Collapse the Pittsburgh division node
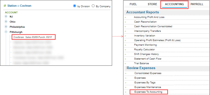 click(x=6, y=32)
